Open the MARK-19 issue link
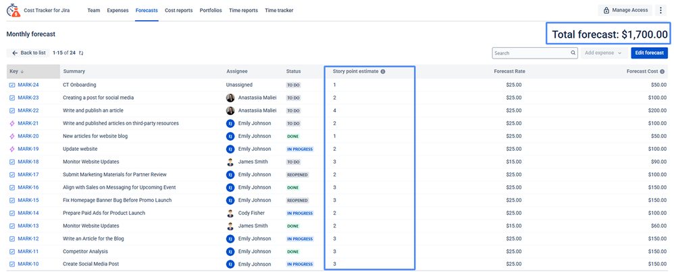The width and height of the screenshot is (674, 272). click(28, 149)
